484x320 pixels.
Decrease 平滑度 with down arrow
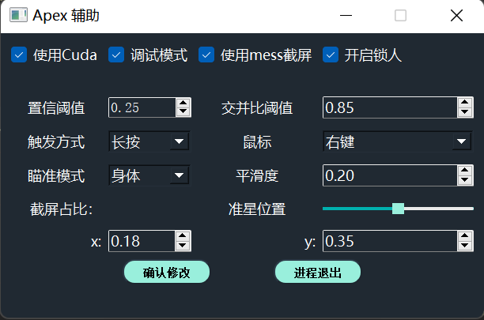click(465, 180)
